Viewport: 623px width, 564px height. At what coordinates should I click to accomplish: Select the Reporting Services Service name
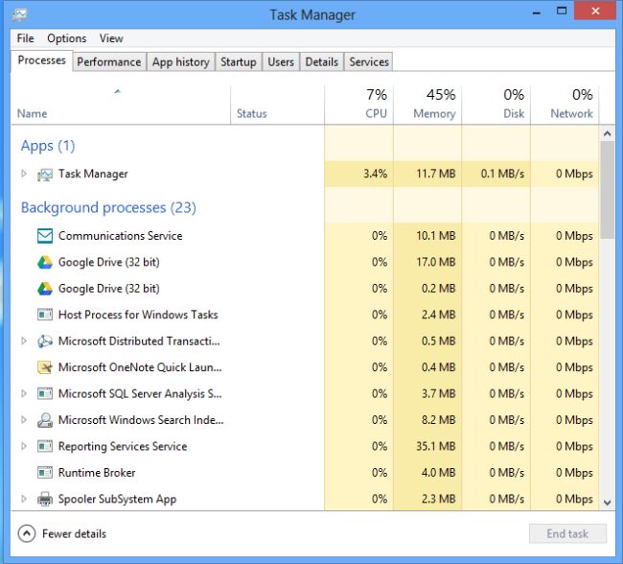[123, 446]
